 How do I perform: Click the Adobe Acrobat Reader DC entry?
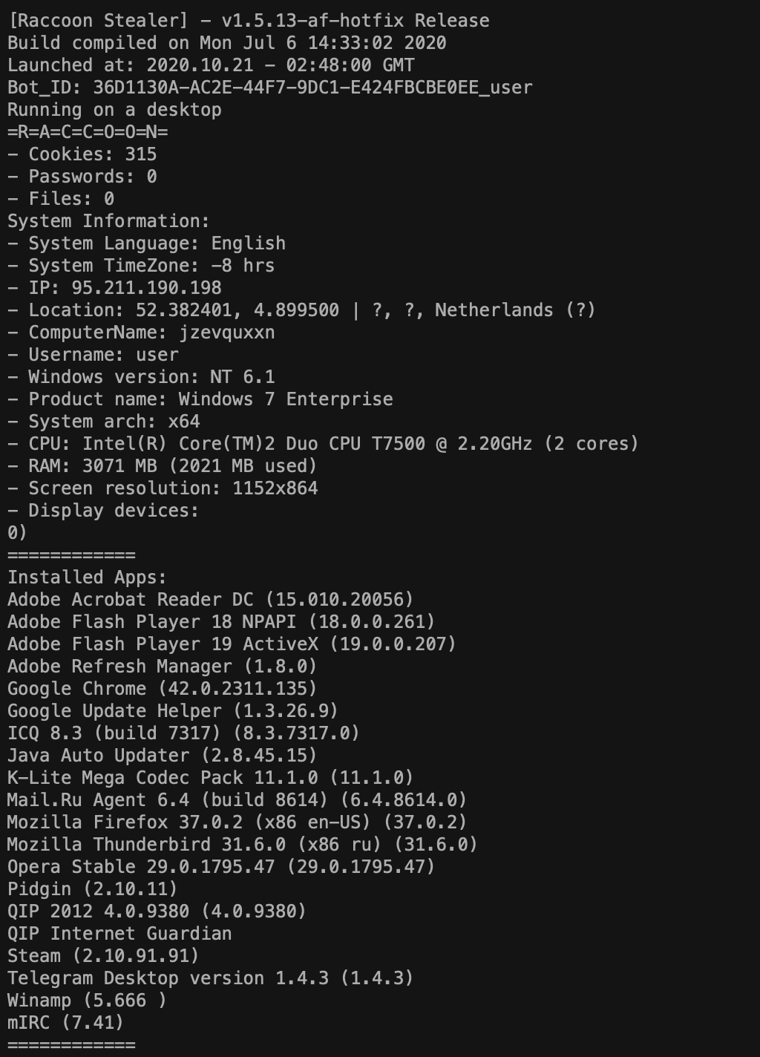pyautogui.click(x=210, y=600)
